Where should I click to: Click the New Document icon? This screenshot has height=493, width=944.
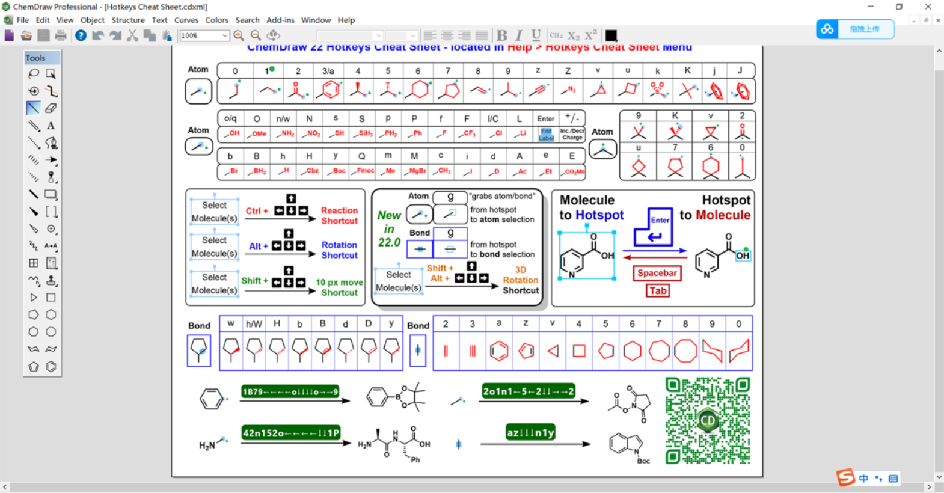click(9, 35)
